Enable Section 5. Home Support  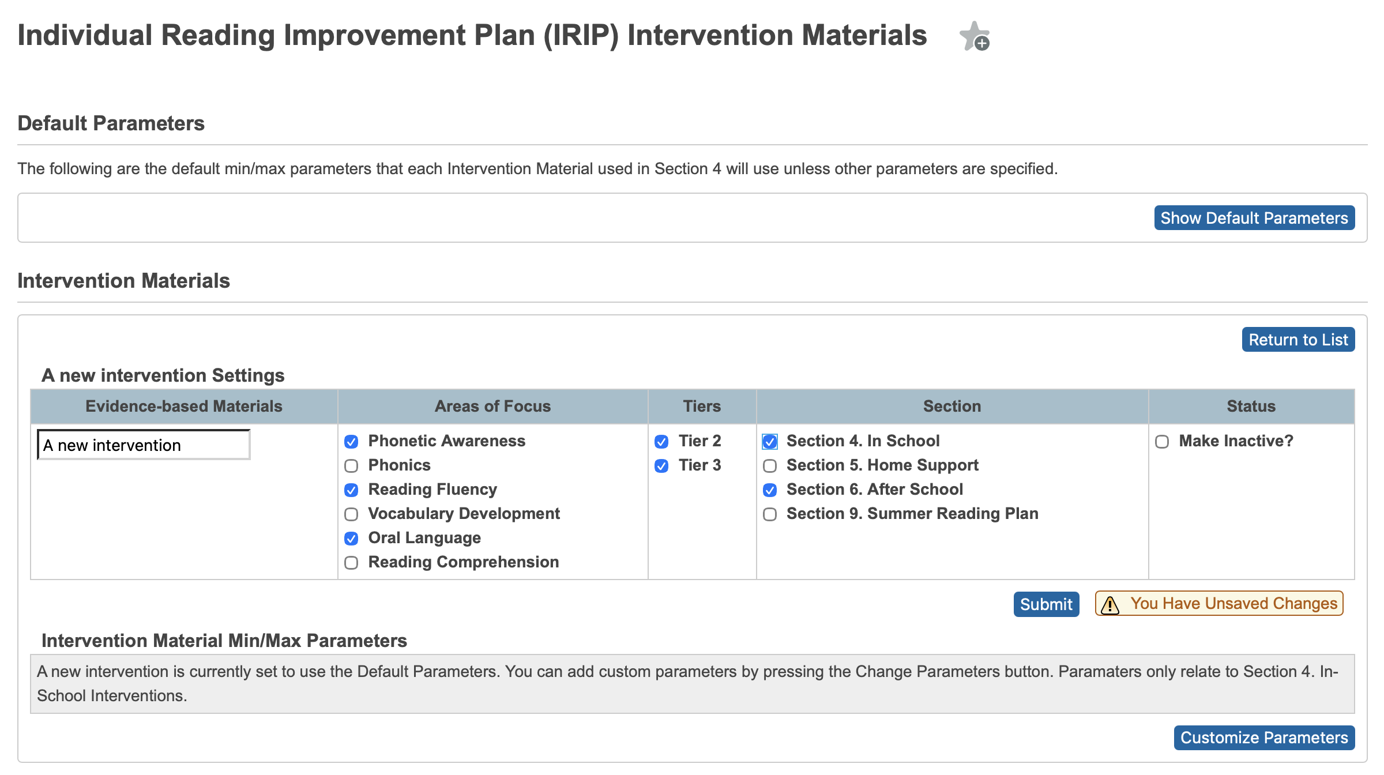coord(769,466)
